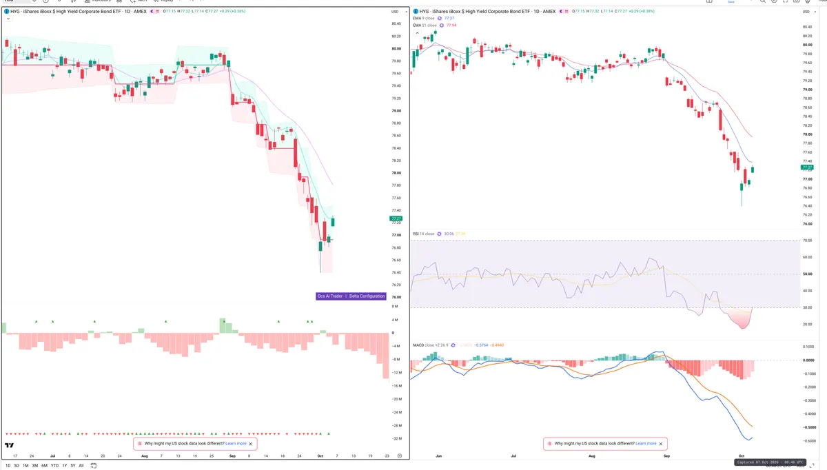Click the RSI 14 close indicator legend
This screenshot has width=827, height=470.
coord(423,234)
